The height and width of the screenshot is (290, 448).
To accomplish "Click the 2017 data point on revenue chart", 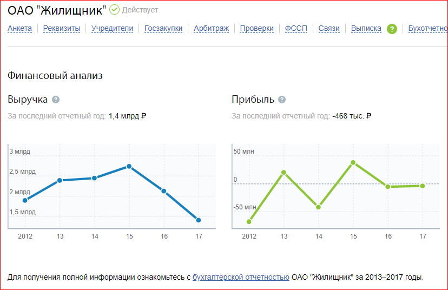I will pyautogui.click(x=199, y=220).
